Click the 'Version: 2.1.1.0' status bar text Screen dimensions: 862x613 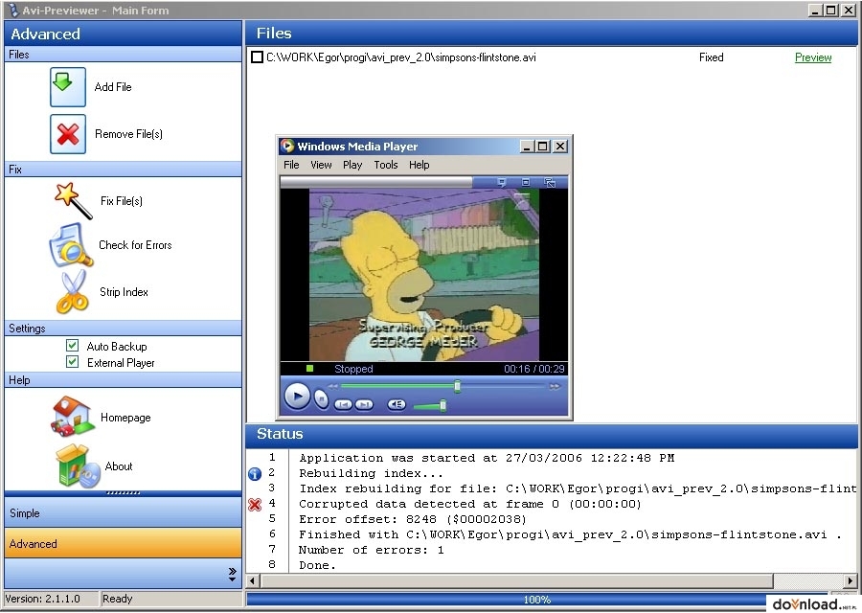coord(42,599)
